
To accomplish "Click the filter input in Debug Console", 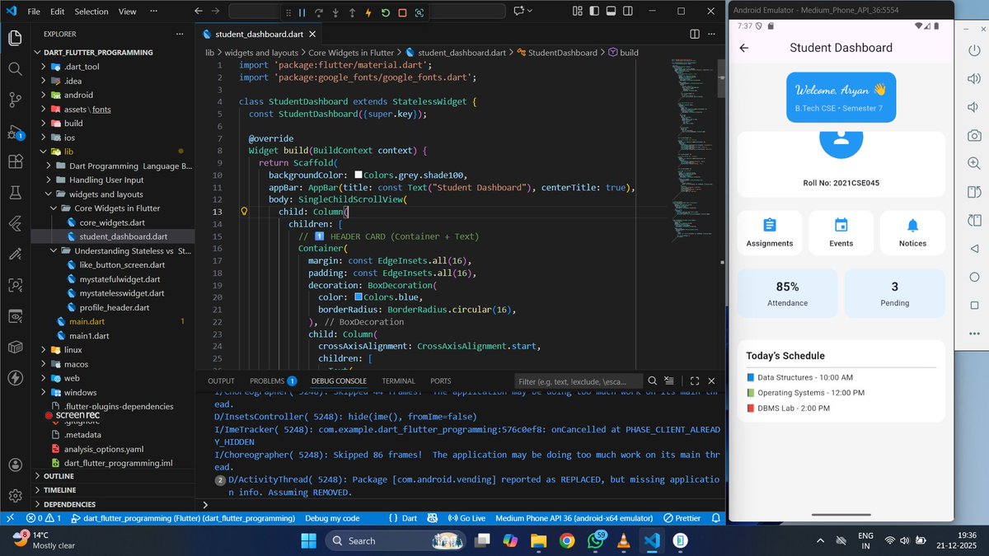I will (579, 381).
